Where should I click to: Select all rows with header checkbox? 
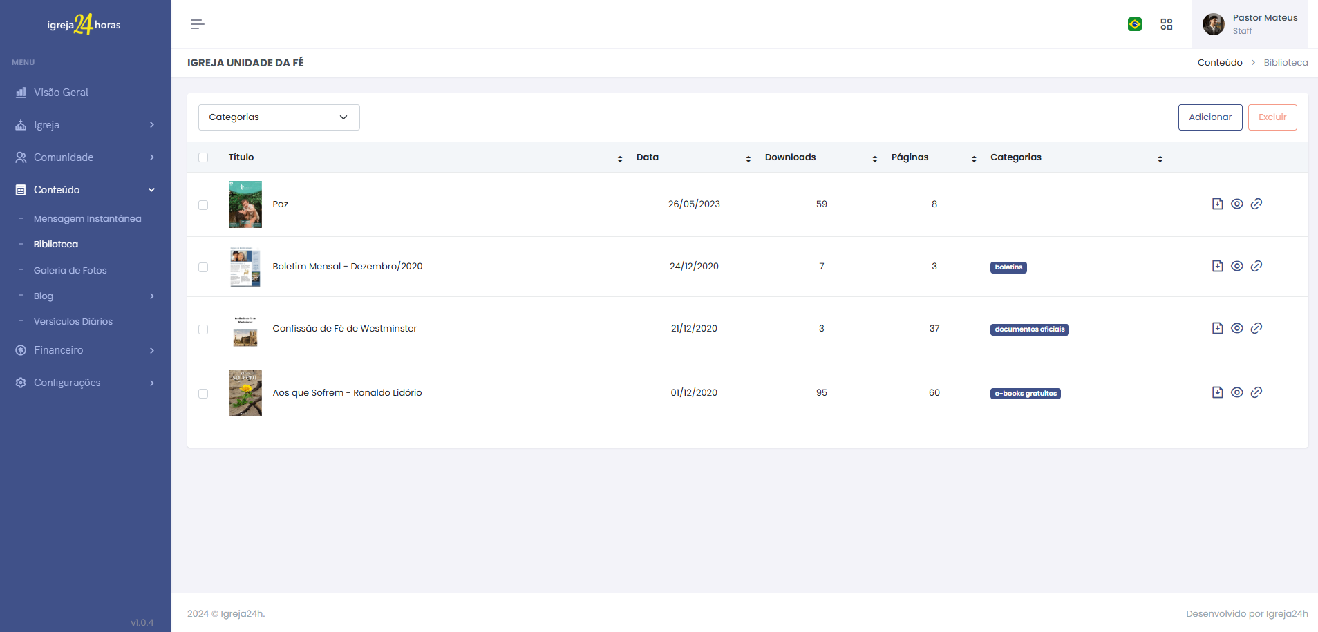tap(203, 157)
